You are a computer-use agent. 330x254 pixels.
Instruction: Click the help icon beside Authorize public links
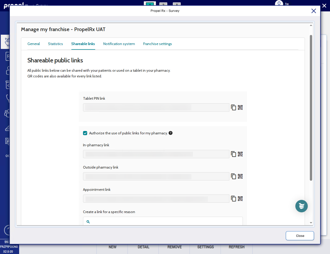click(x=170, y=133)
